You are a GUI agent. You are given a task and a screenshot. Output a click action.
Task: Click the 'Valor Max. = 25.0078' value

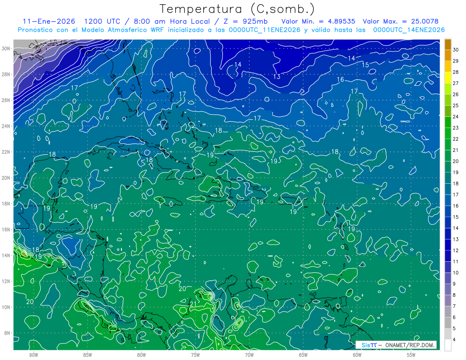pos(400,22)
